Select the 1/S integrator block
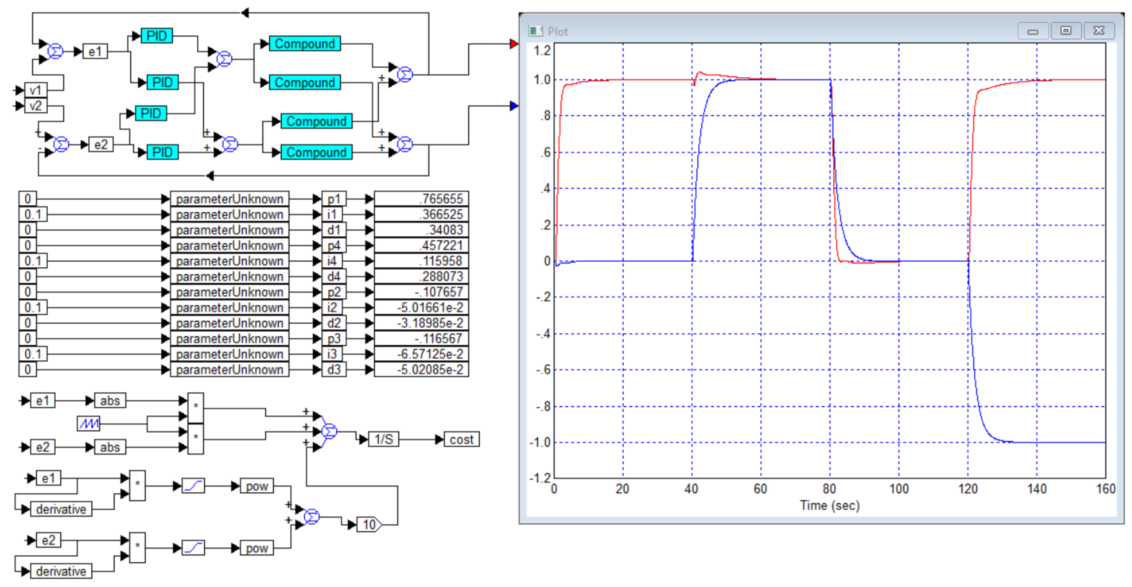Image resolution: width=1132 pixels, height=587 pixels. [383, 439]
